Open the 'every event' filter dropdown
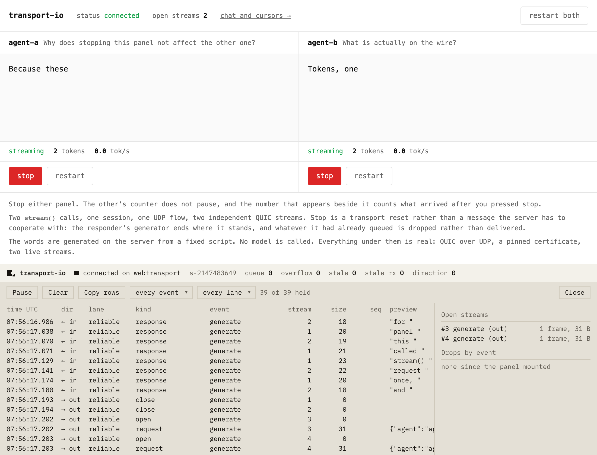Image resolution: width=597 pixels, height=455 pixels. [x=161, y=292]
